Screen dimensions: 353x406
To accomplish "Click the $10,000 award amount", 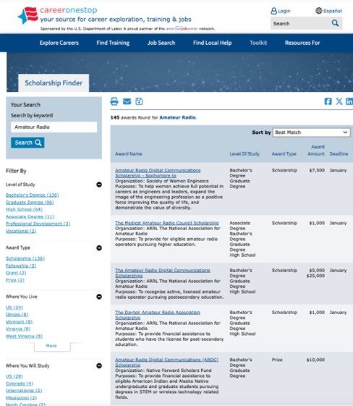I will click(x=315, y=360).
